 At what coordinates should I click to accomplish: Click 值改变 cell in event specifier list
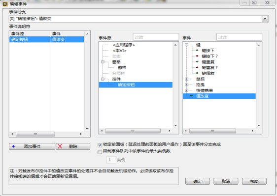(67, 39)
